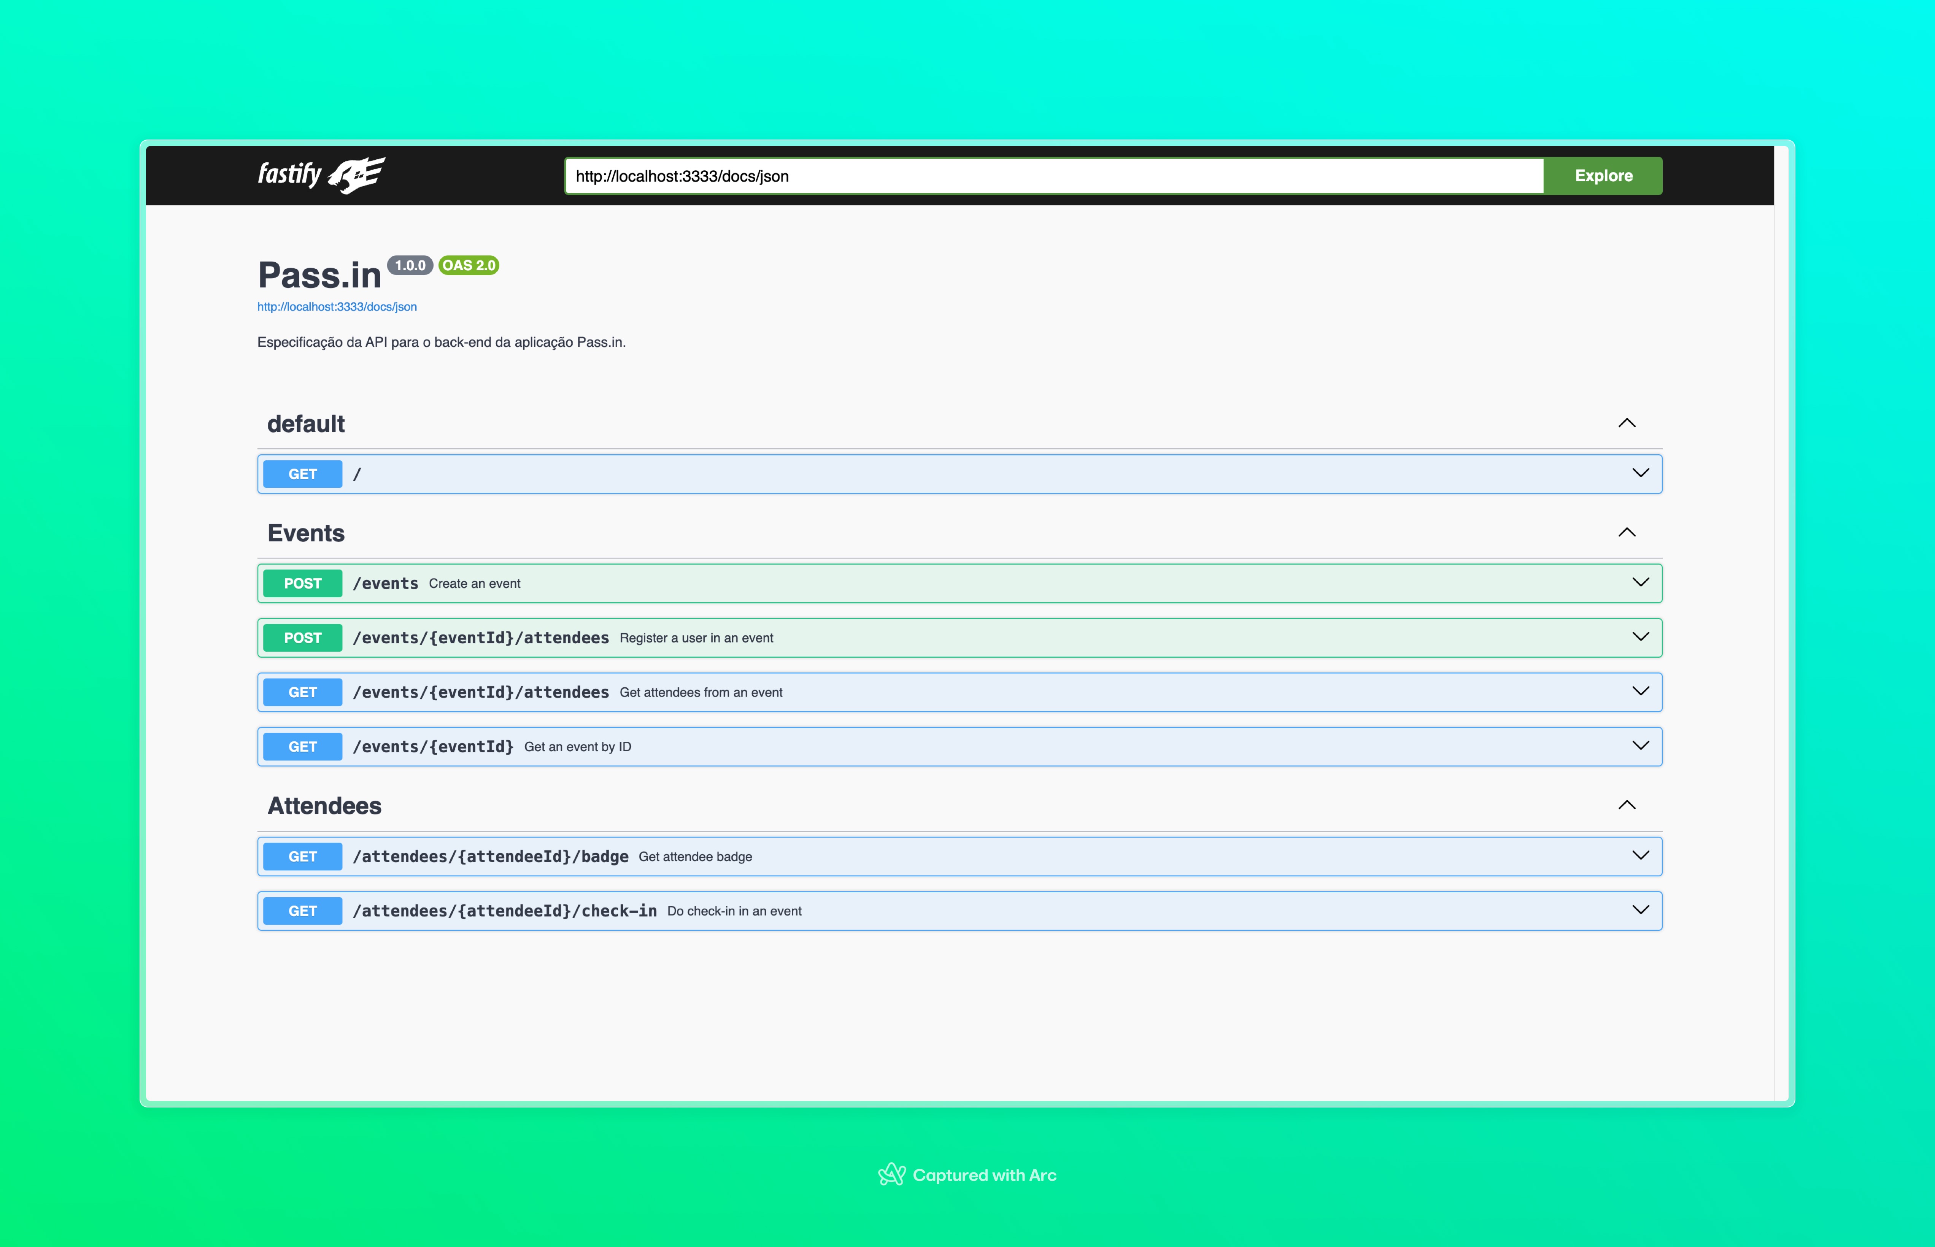Expand GET attendee check-in endpoint arrow

pyautogui.click(x=1640, y=909)
